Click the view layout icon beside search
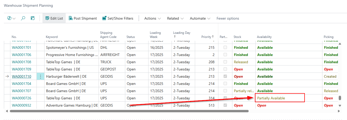The width and height of the screenshot is (347, 120). click(33, 18)
